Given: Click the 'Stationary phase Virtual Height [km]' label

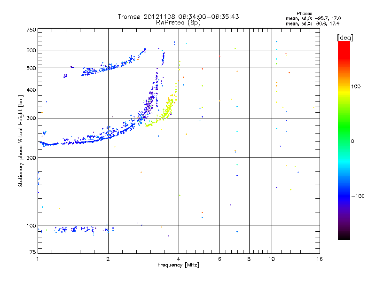Looking at the screenshot, I should coord(21,141).
